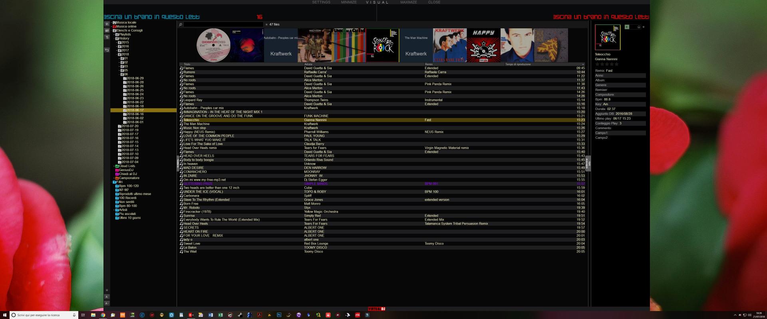Click the folders view sidebar icon
Screen dimensions: 767x319
(107, 30)
